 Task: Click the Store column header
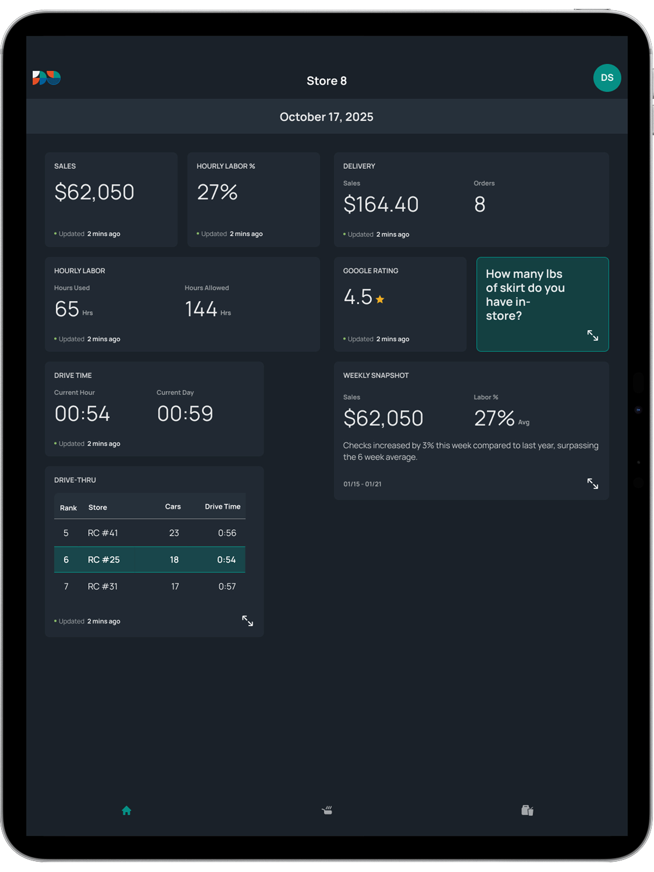[x=97, y=507]
